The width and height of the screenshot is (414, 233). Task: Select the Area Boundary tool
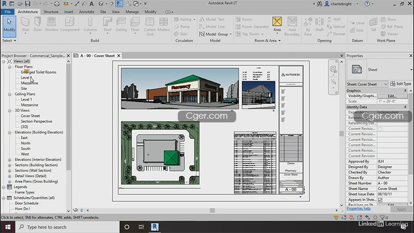292,26
